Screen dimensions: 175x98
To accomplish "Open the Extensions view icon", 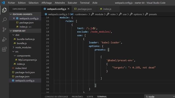I will pyautogui.click(x=4, y=49).
